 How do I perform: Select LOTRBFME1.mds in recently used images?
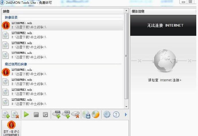pos(62,72)
